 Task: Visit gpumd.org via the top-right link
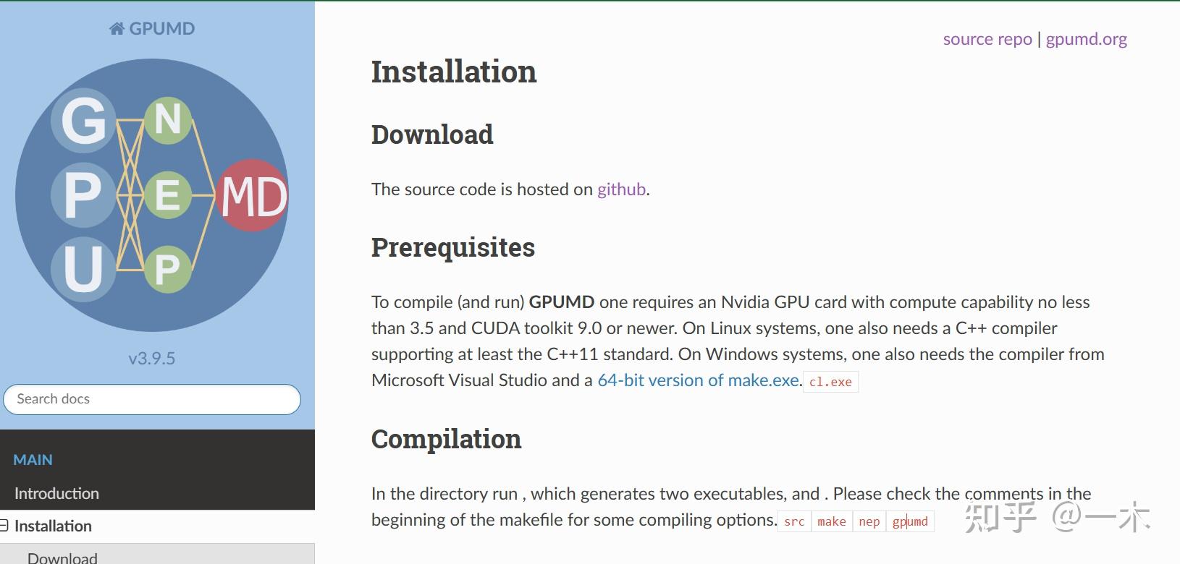point(1087,38)
